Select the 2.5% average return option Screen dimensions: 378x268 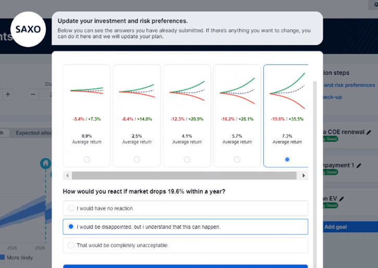[x=137, y=159]
